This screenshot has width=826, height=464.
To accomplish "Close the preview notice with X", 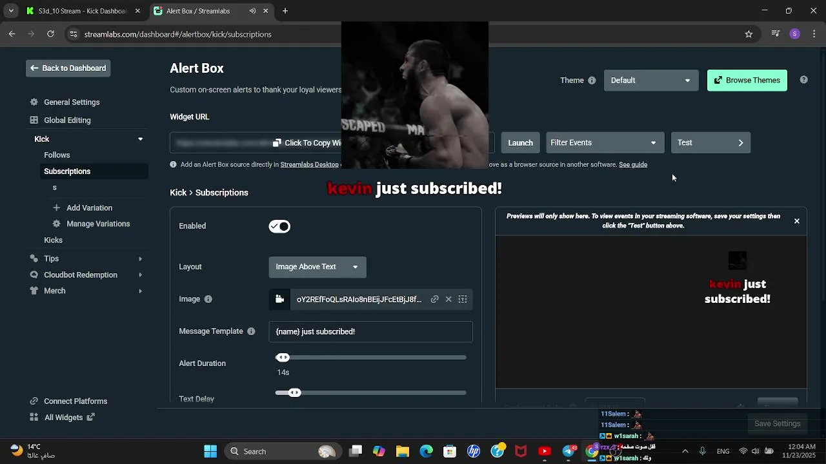I will coord(796,221).
